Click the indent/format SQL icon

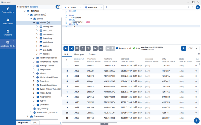[77, 48]
